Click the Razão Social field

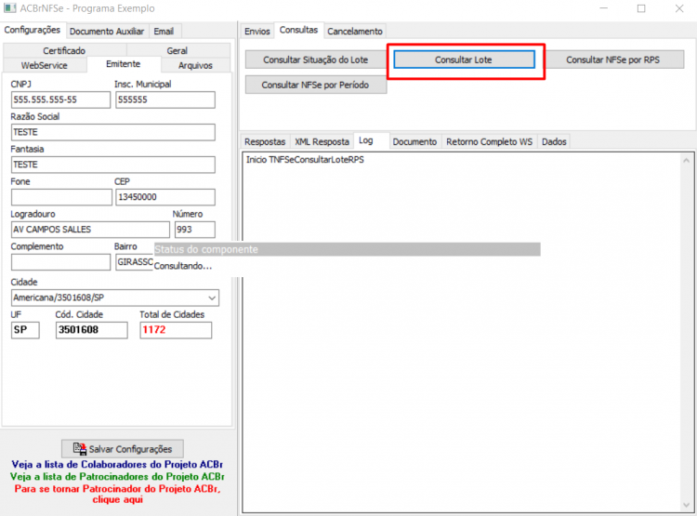click(112, 132)
